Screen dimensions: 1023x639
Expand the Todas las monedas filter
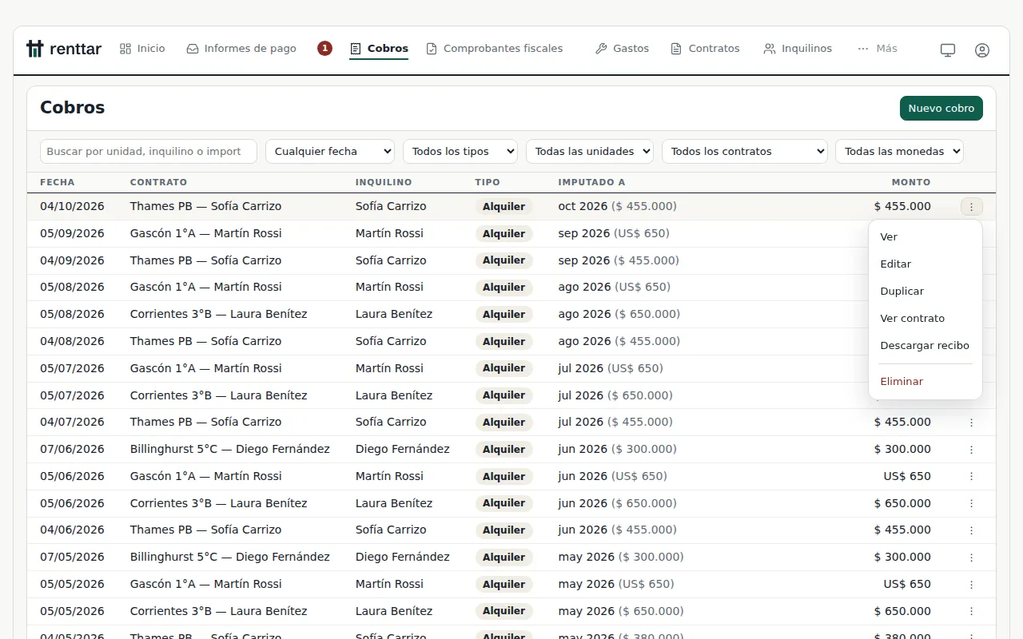pos(899,151)
